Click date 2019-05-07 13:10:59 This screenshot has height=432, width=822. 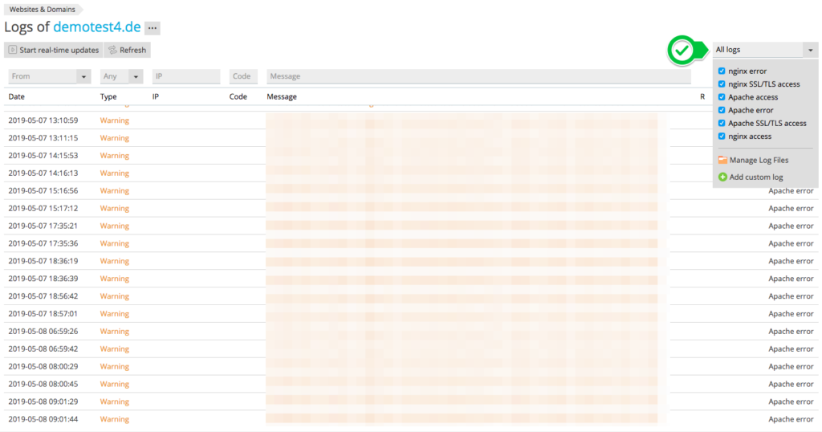pyautogui.click(x=43, y=120)
